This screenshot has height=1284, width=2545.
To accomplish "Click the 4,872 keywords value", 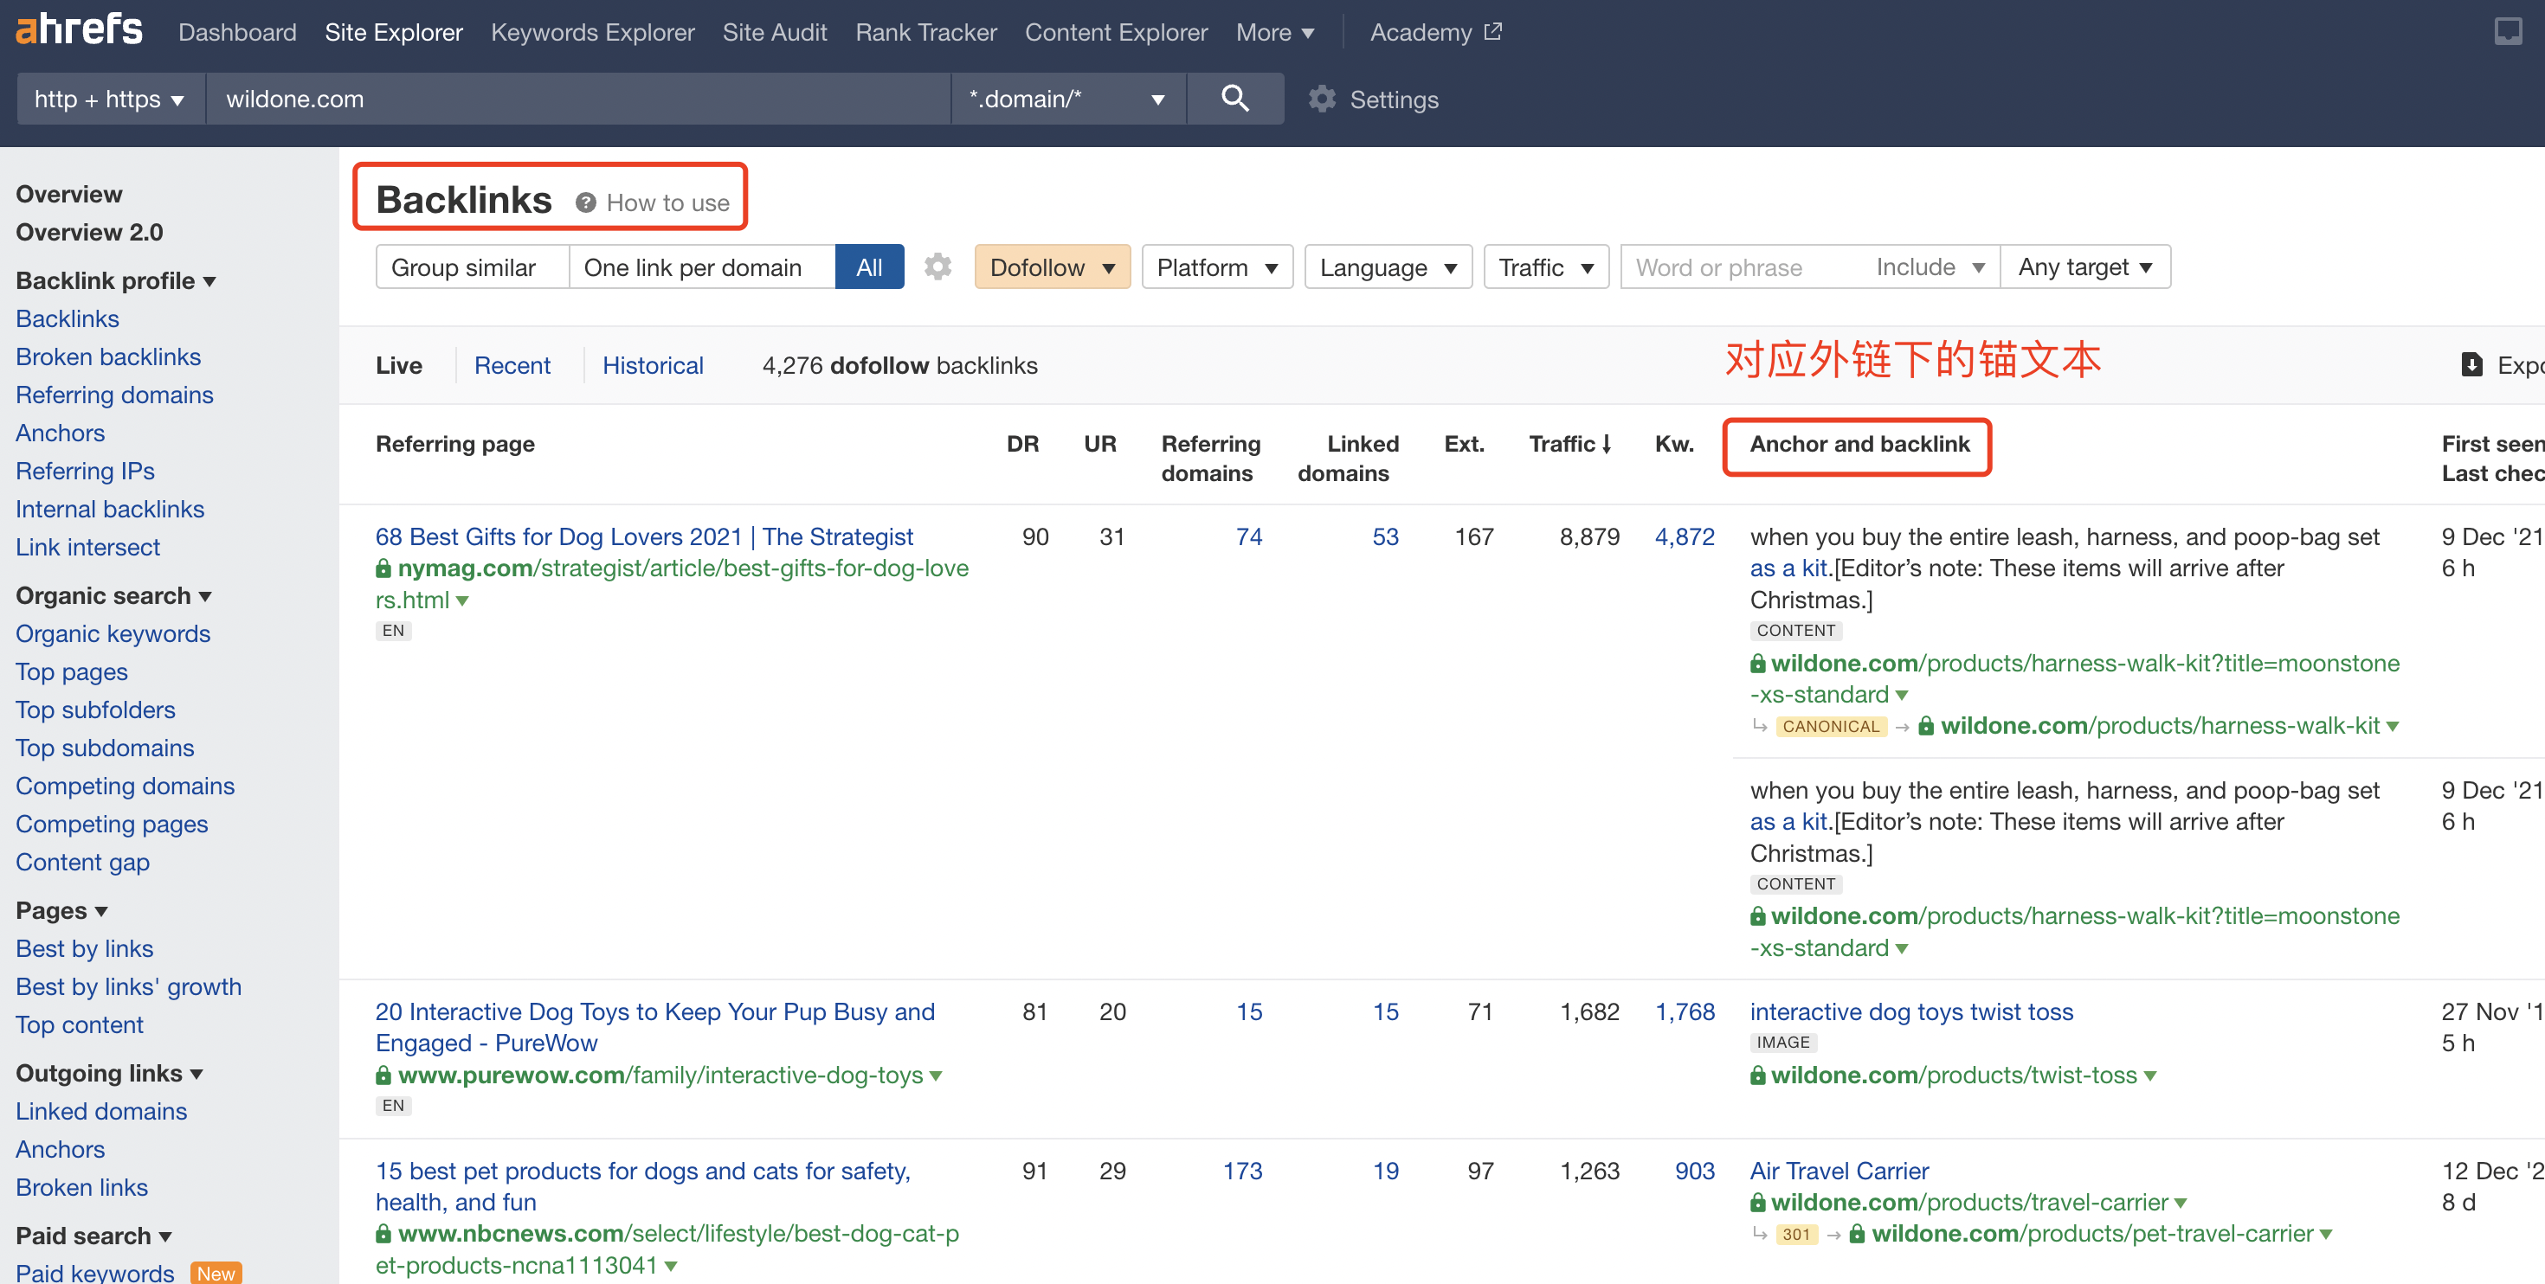I will tap(1685, 537).
